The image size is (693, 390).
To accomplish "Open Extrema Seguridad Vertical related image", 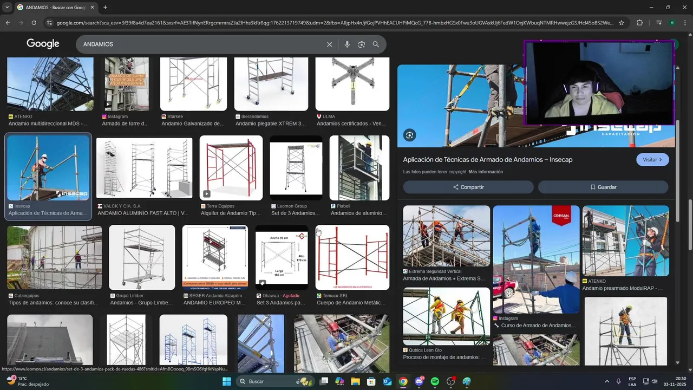I will click(447, 236).
